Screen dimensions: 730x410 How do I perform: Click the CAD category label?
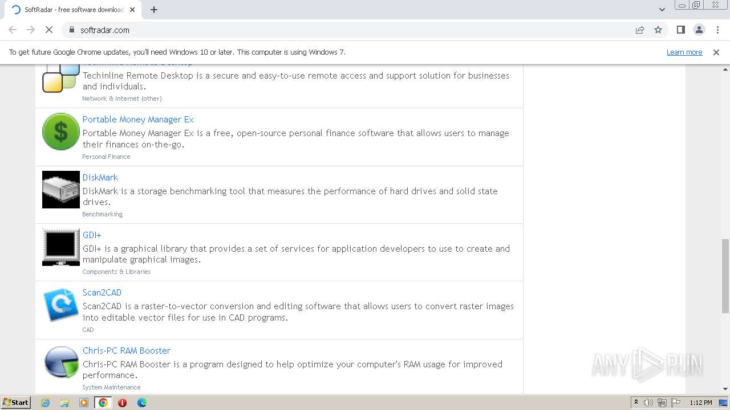[x=88, y=330]
